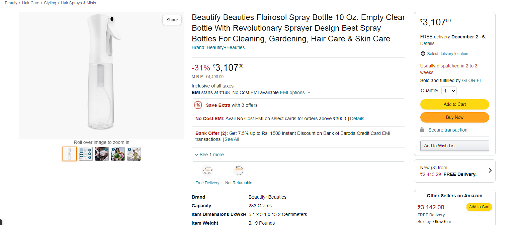
Task: Click the Buy Now button
Action: click(454, 117)
